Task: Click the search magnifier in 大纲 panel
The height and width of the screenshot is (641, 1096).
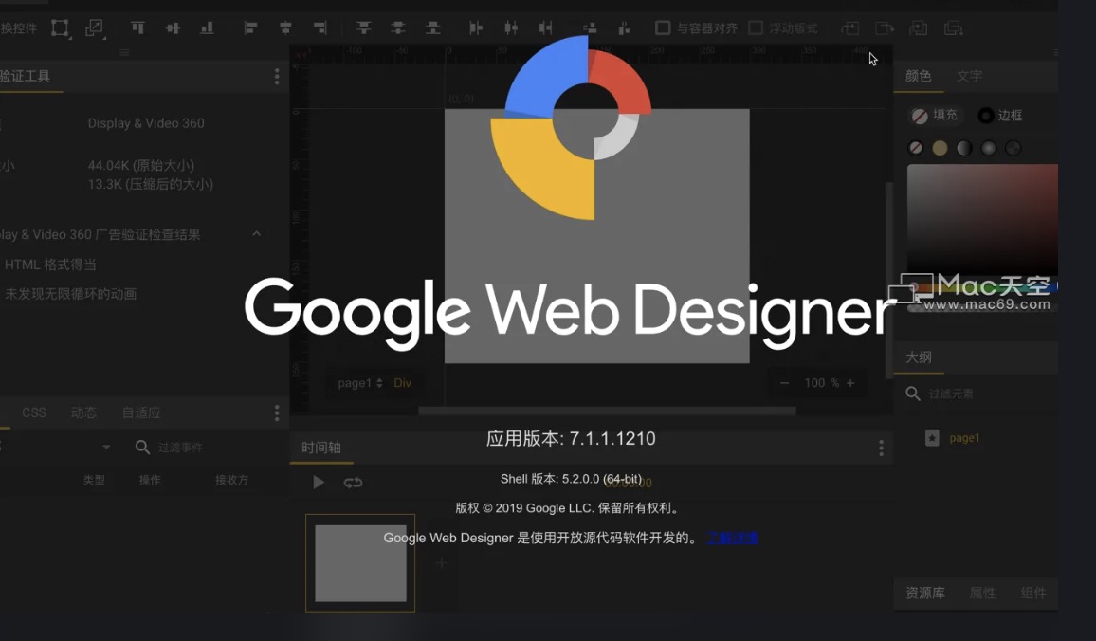Action: click(x=912, y=394)
